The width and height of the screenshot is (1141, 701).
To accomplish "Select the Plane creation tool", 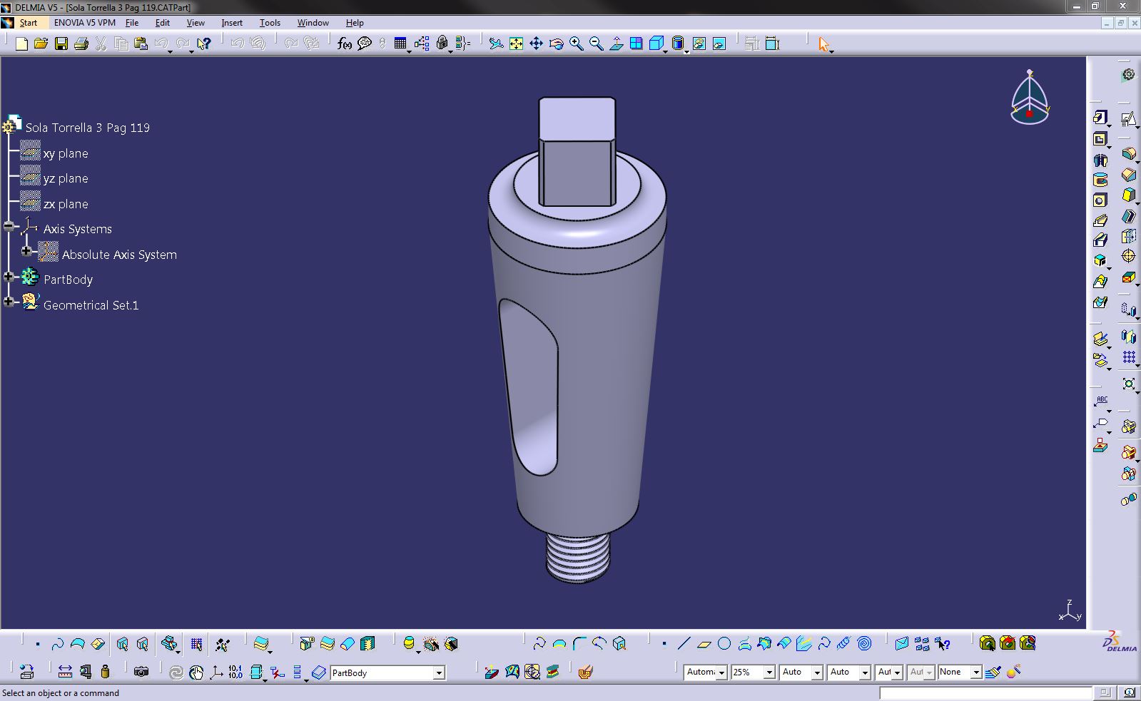I will [704, 644].
